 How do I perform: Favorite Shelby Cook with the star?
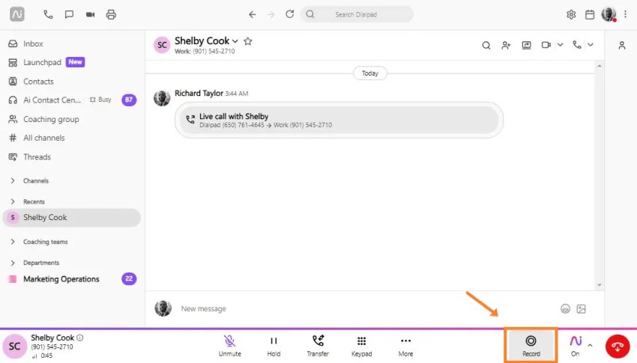(x=248, y=41)
